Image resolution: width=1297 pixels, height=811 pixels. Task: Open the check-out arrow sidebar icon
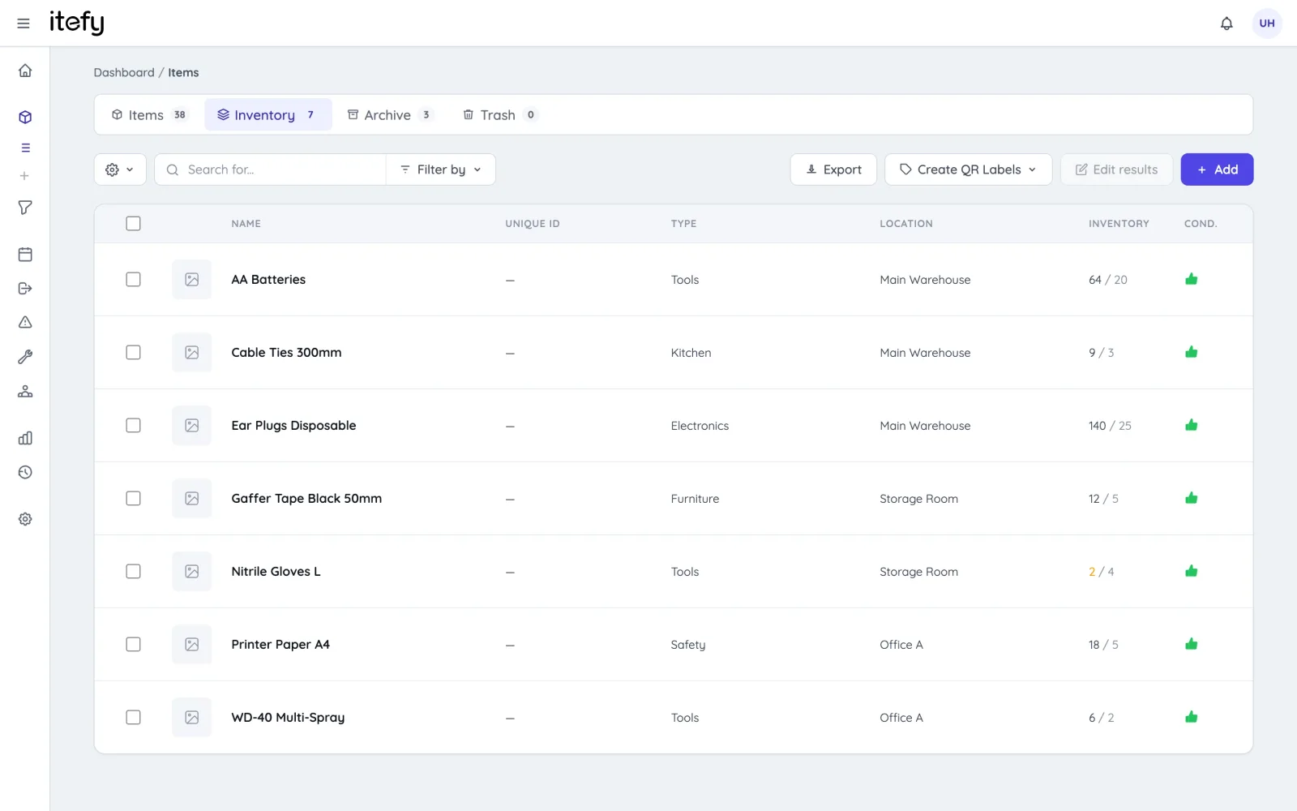coord(25,288)
